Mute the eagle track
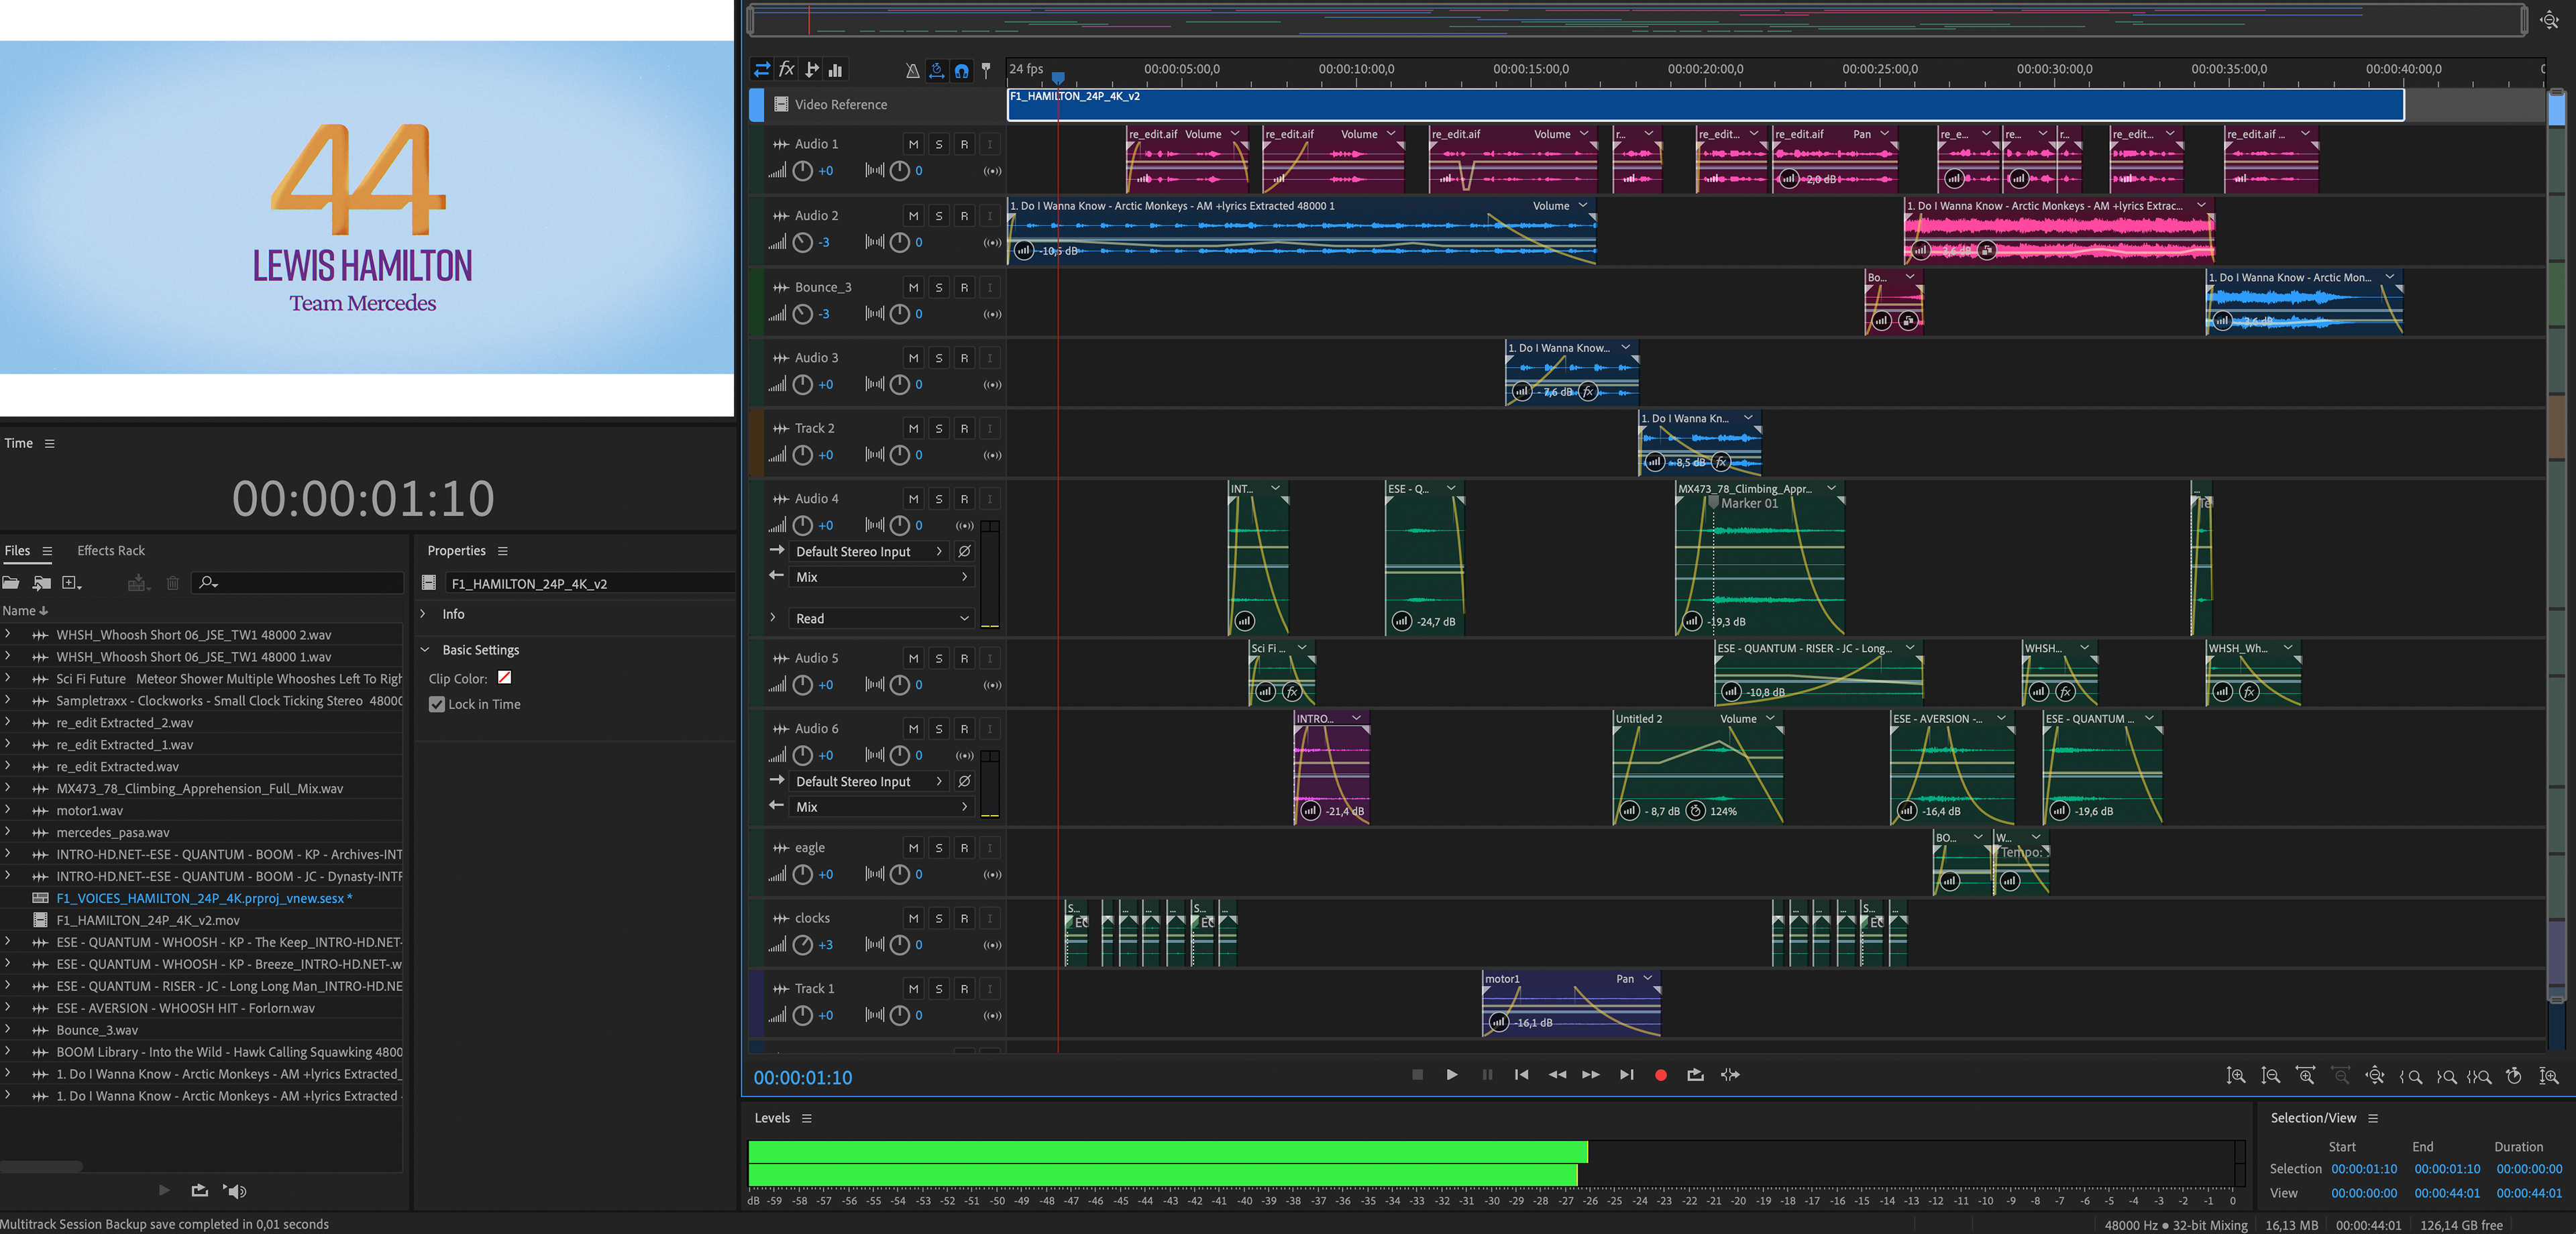The image size is (2576, 1234). 913,847
